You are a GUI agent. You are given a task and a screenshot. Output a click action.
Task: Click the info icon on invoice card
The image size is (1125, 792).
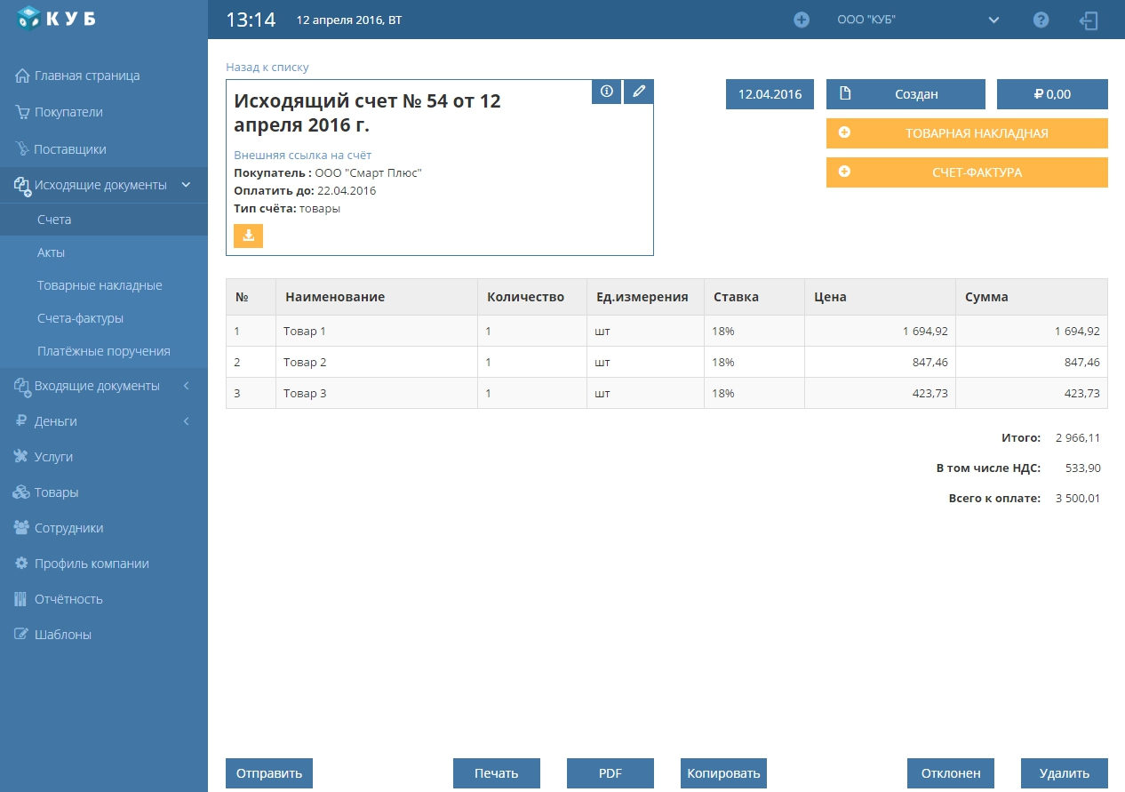pyautogui.click(x=606, y=92)
